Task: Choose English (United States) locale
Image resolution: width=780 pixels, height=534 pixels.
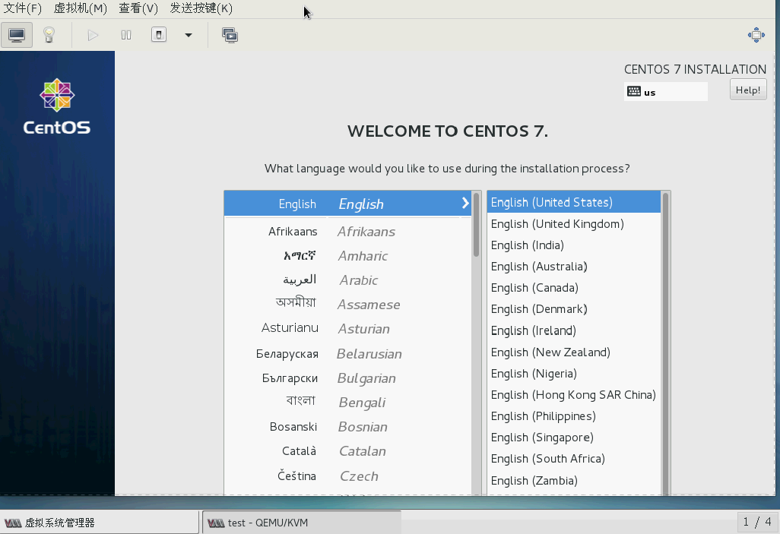Action: (574, 202)
